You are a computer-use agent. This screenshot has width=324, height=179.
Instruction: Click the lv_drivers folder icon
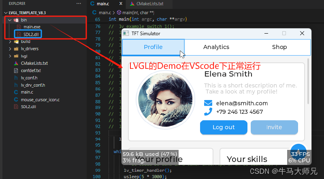16,49
